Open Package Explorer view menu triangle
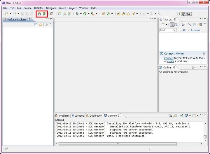Screen dimensions: 210x154 pyautogui.click(x=51, y=24)
